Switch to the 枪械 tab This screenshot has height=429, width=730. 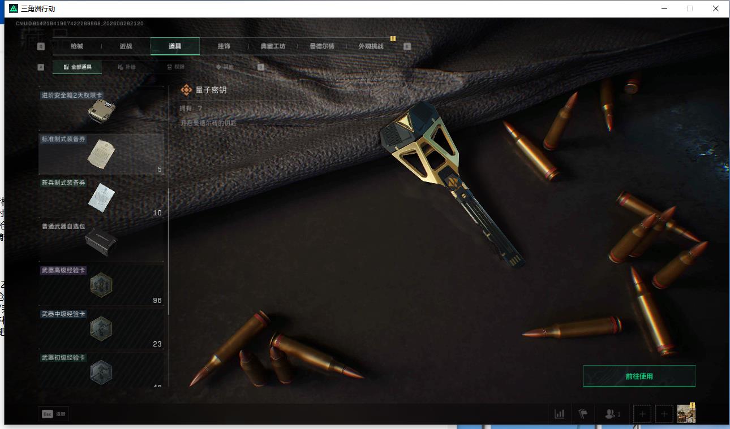coord(77,46)
